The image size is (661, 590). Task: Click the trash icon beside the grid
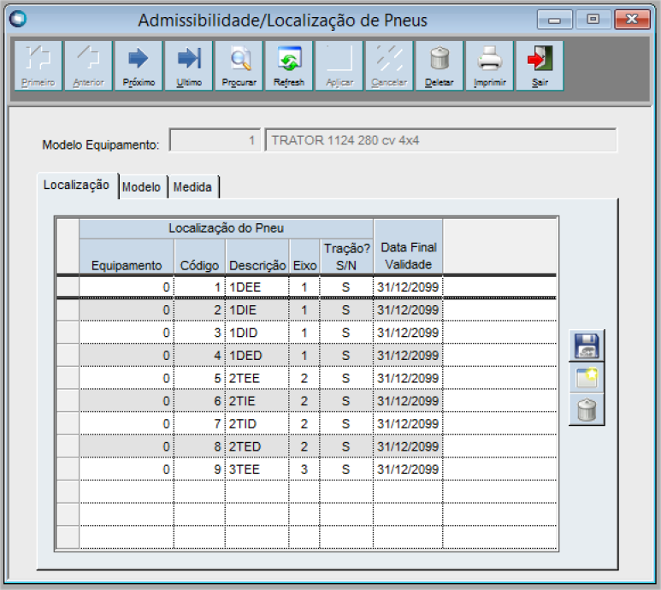[x=587, y=410]
